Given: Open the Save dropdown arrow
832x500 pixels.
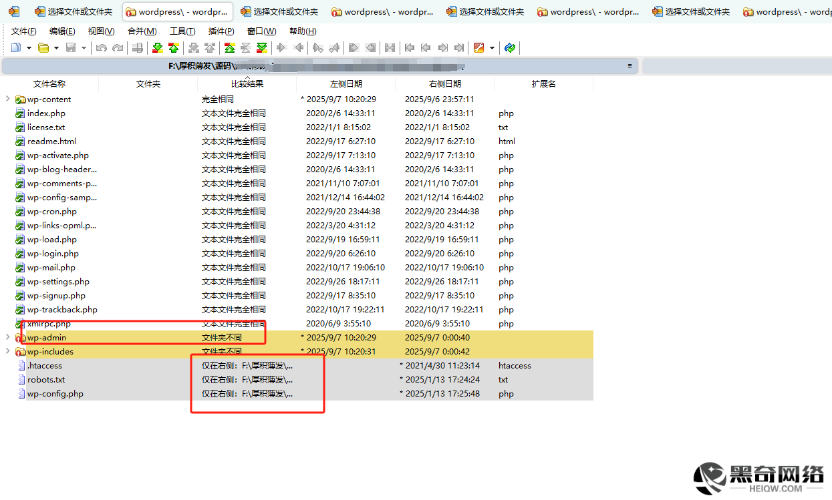Looking at the screenshot, I should 84,47.
